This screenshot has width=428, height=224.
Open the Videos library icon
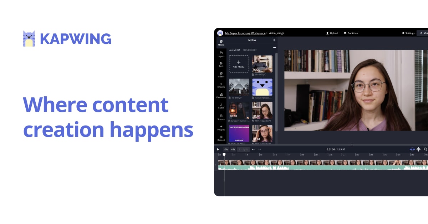point(221,75)
